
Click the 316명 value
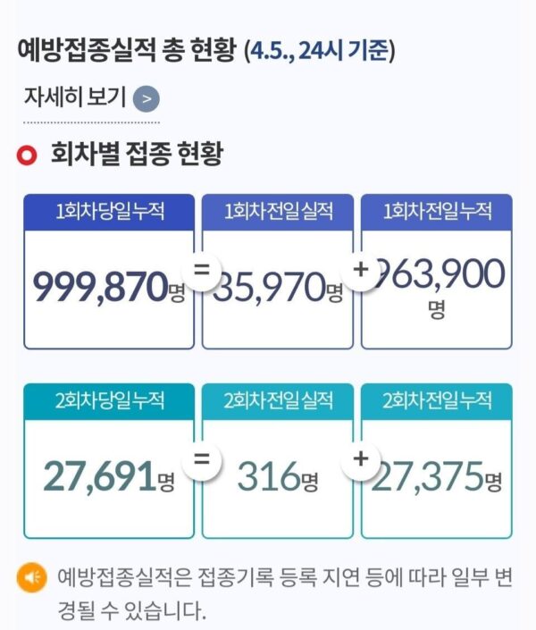(x=278, y=477)
